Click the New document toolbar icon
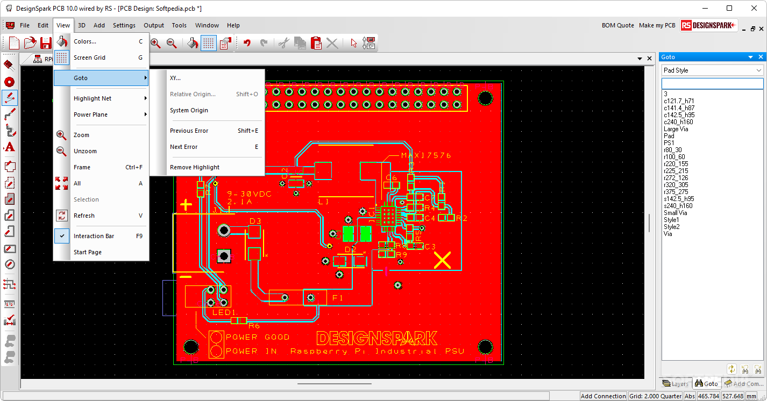 point(14,43)
